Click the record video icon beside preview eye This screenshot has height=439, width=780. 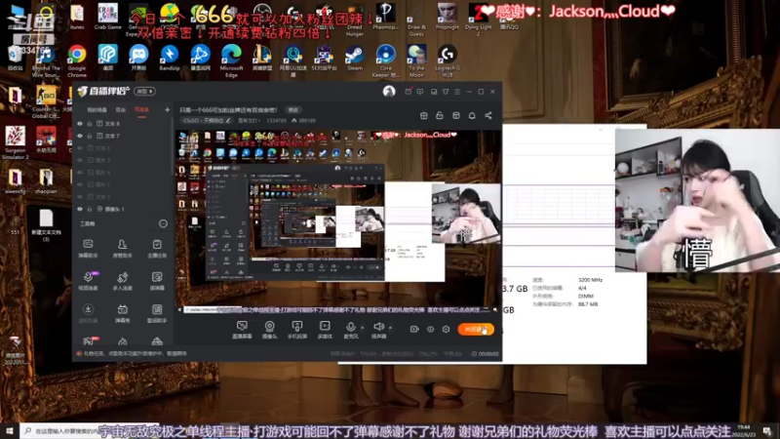(413, 329)
